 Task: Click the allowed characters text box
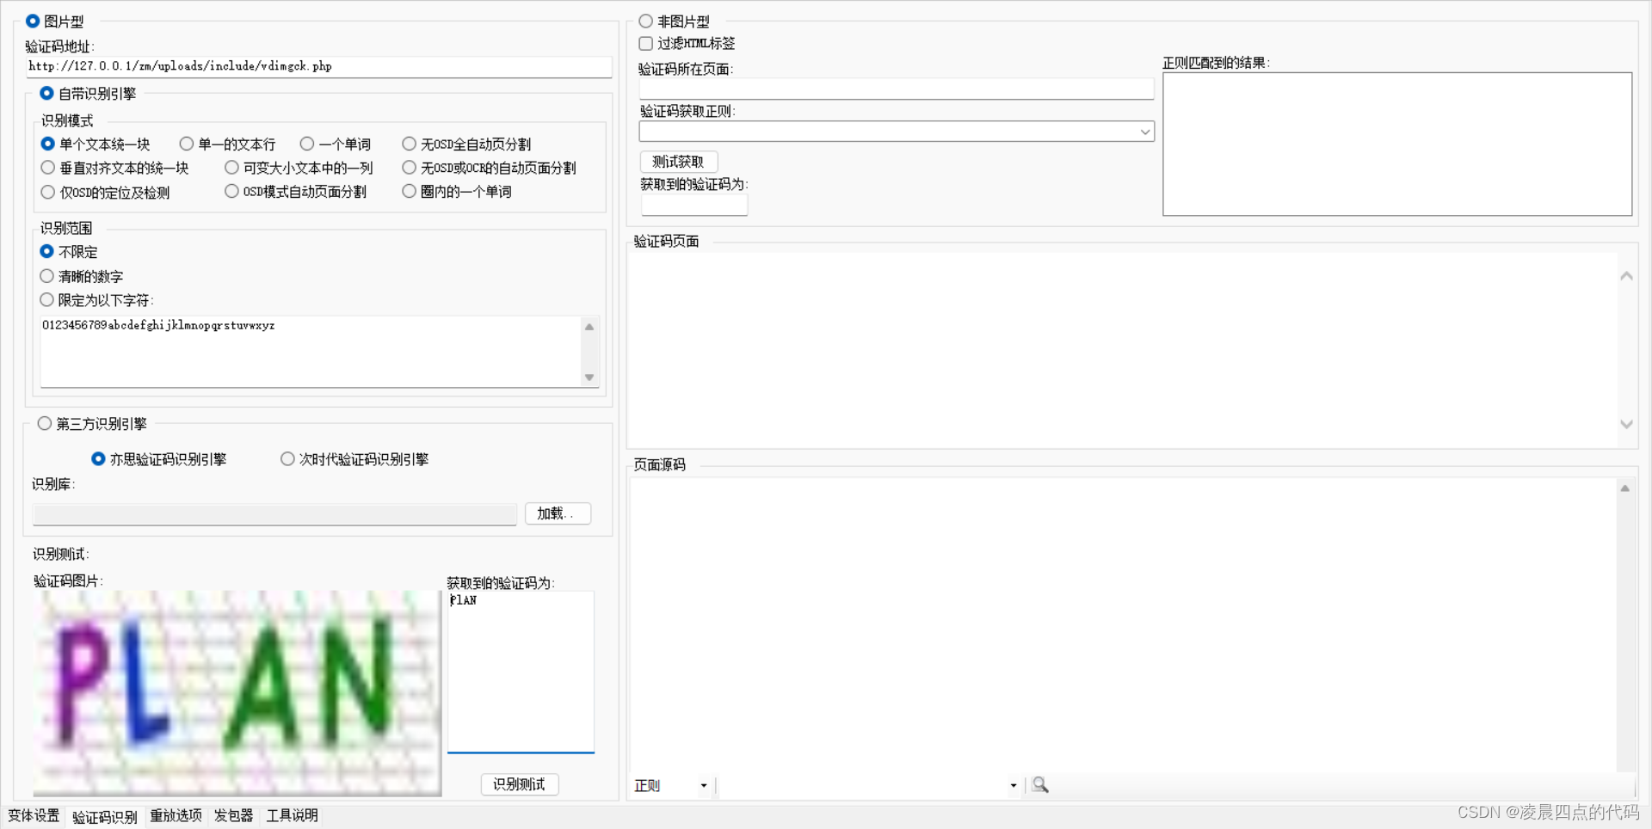[x=311, y=351]
